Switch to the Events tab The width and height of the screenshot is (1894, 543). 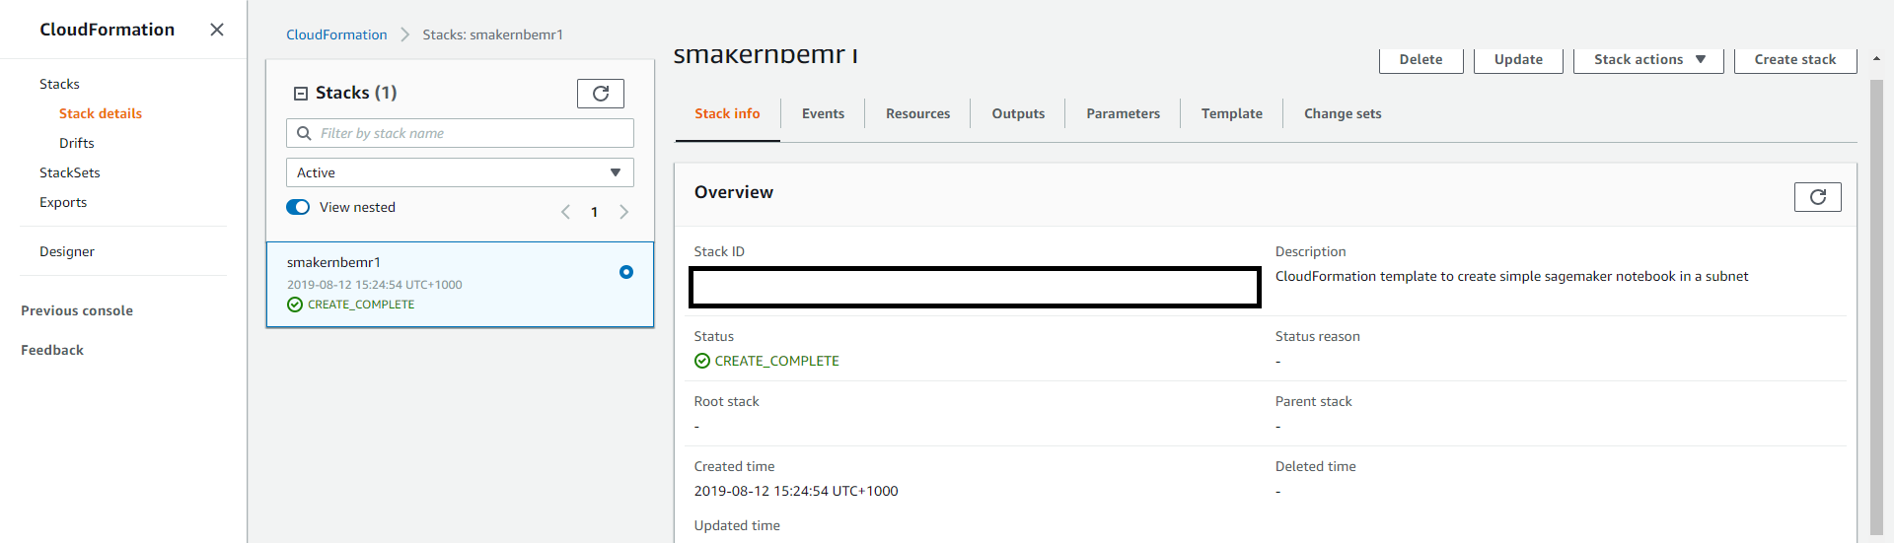point(823,113)
